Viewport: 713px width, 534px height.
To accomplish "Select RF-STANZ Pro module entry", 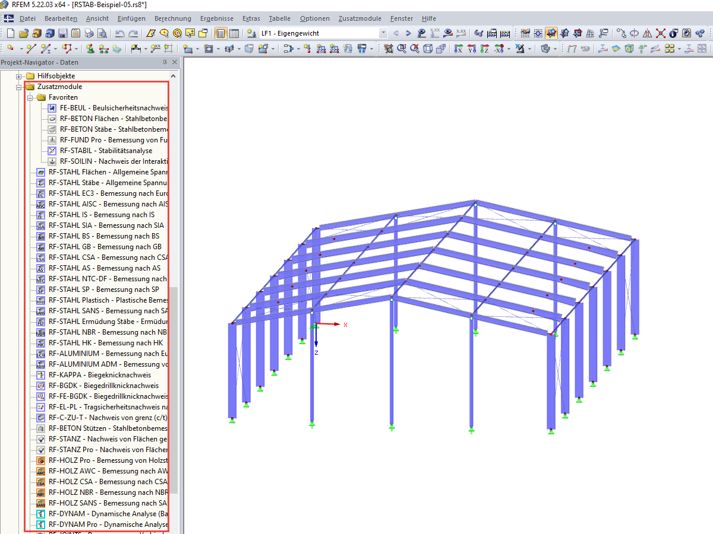I will point(109,450).
